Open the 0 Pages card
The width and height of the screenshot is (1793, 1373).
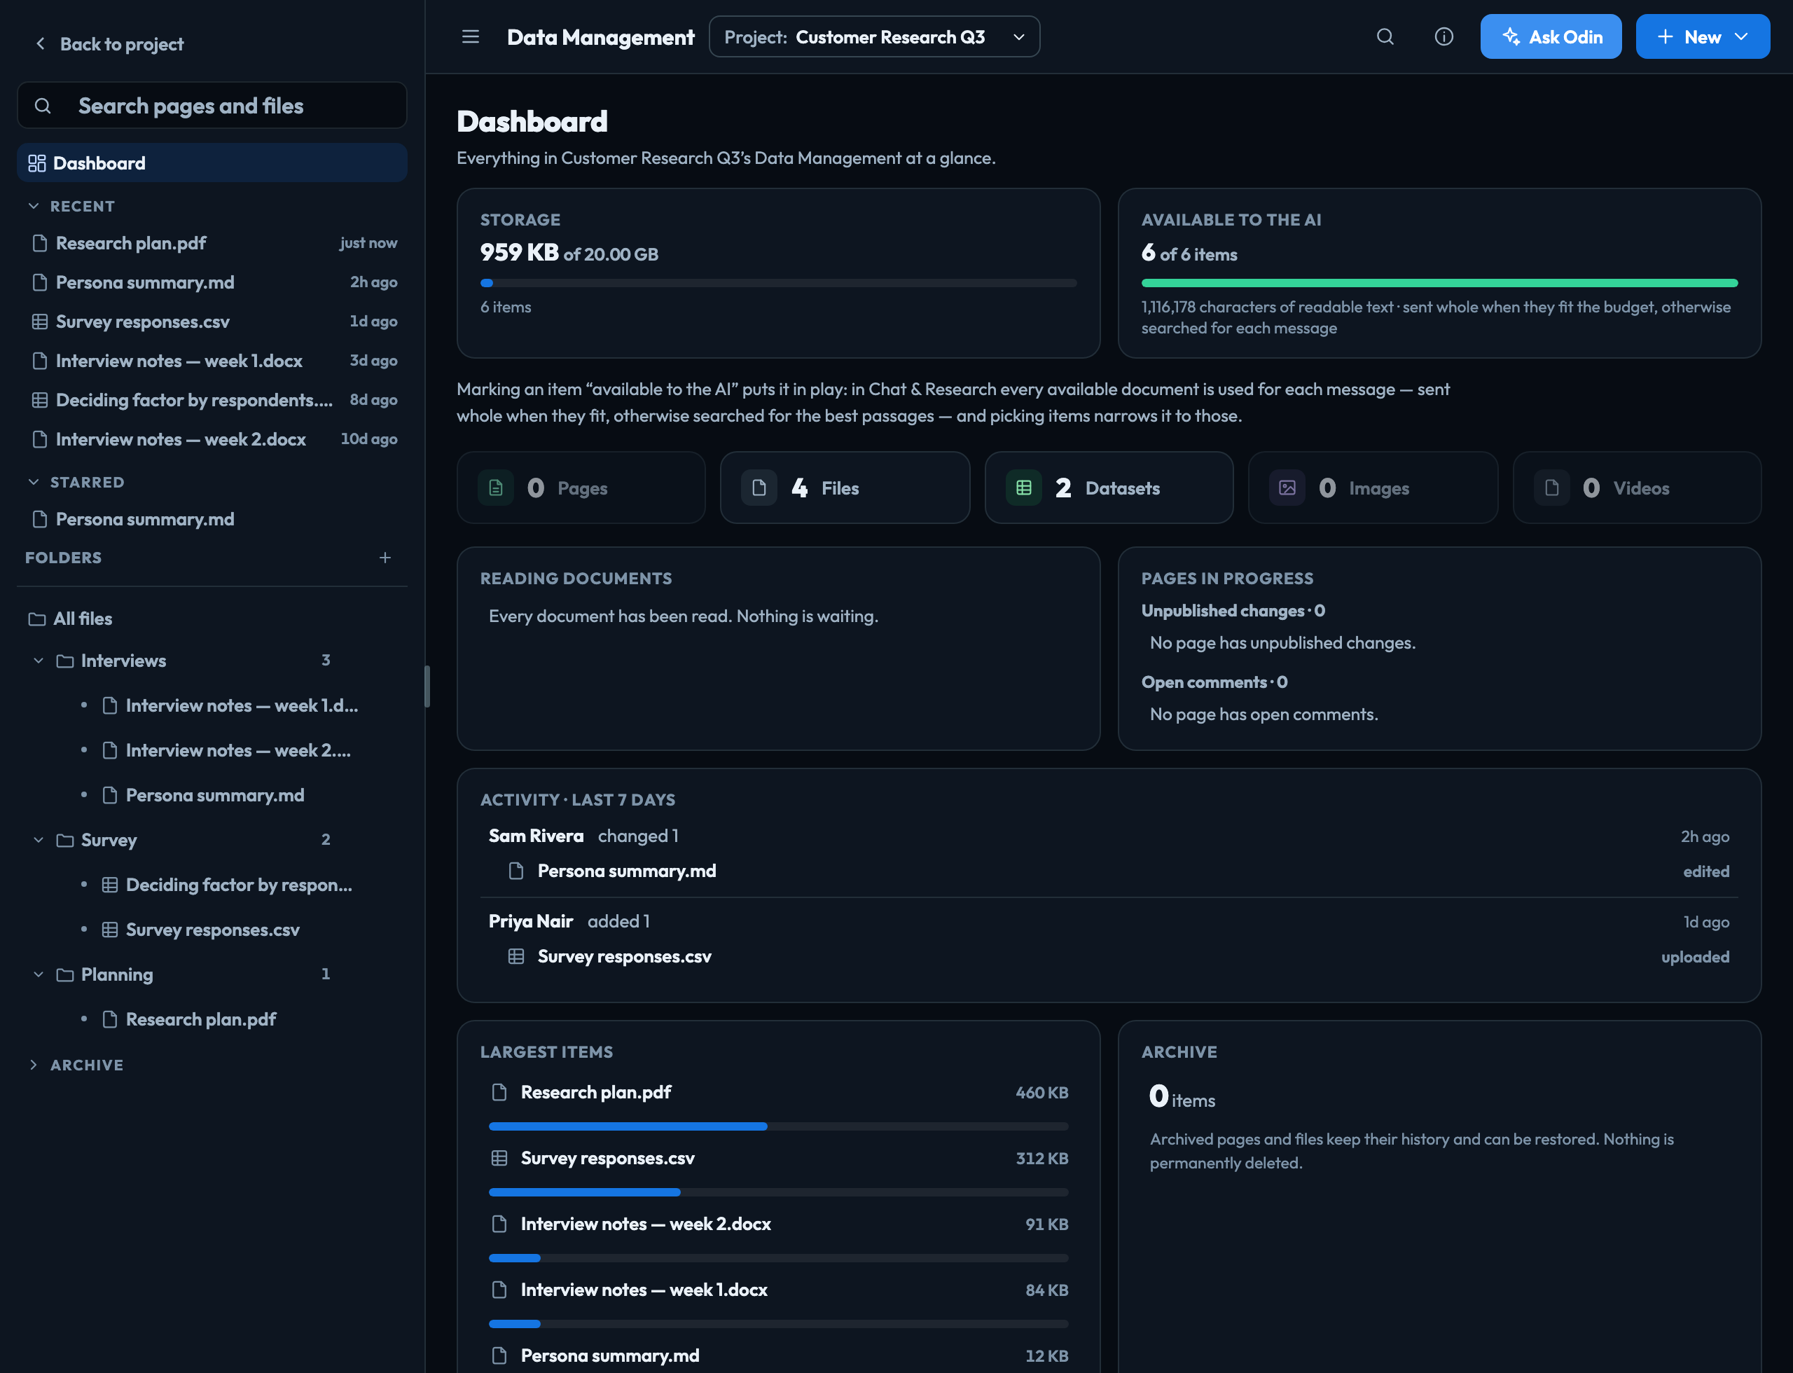pyautogui.click(x=581, y=488)
